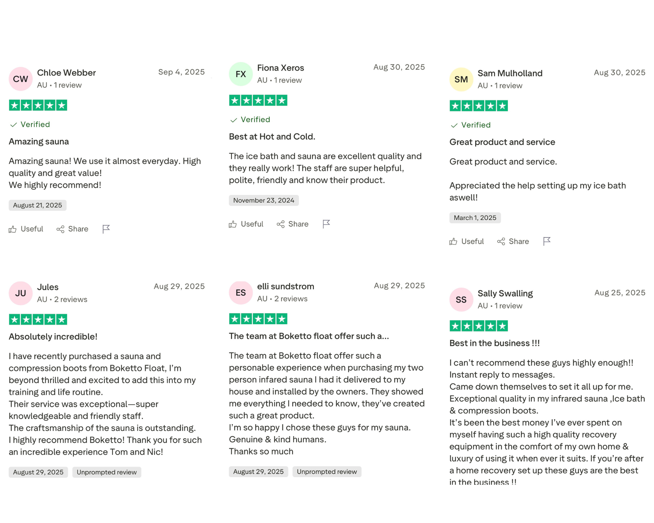
Task: Click the JU avatar for Jules
Action: click(x=21, y=293)
